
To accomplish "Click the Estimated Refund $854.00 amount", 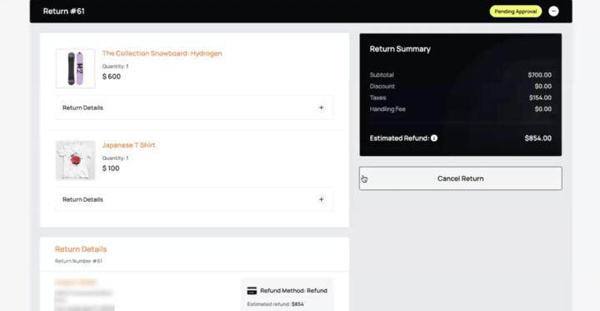I will click(x=538, y=138).
